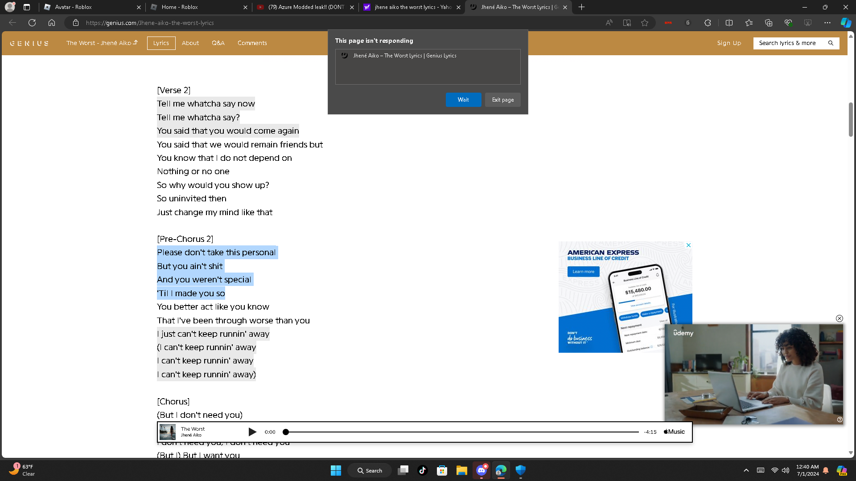856x481 pixels.
Task: Open the Genius logo home link
Action: coord(29,43)
